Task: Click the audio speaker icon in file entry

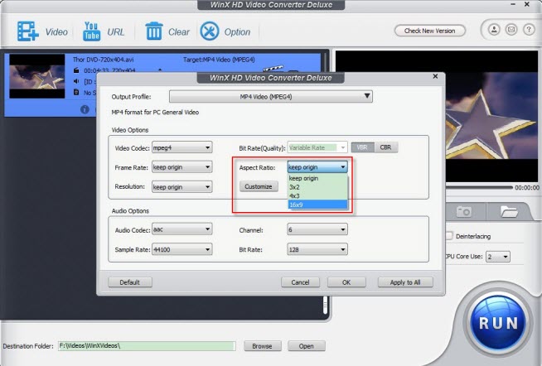Action: click(x=76, y=81)
